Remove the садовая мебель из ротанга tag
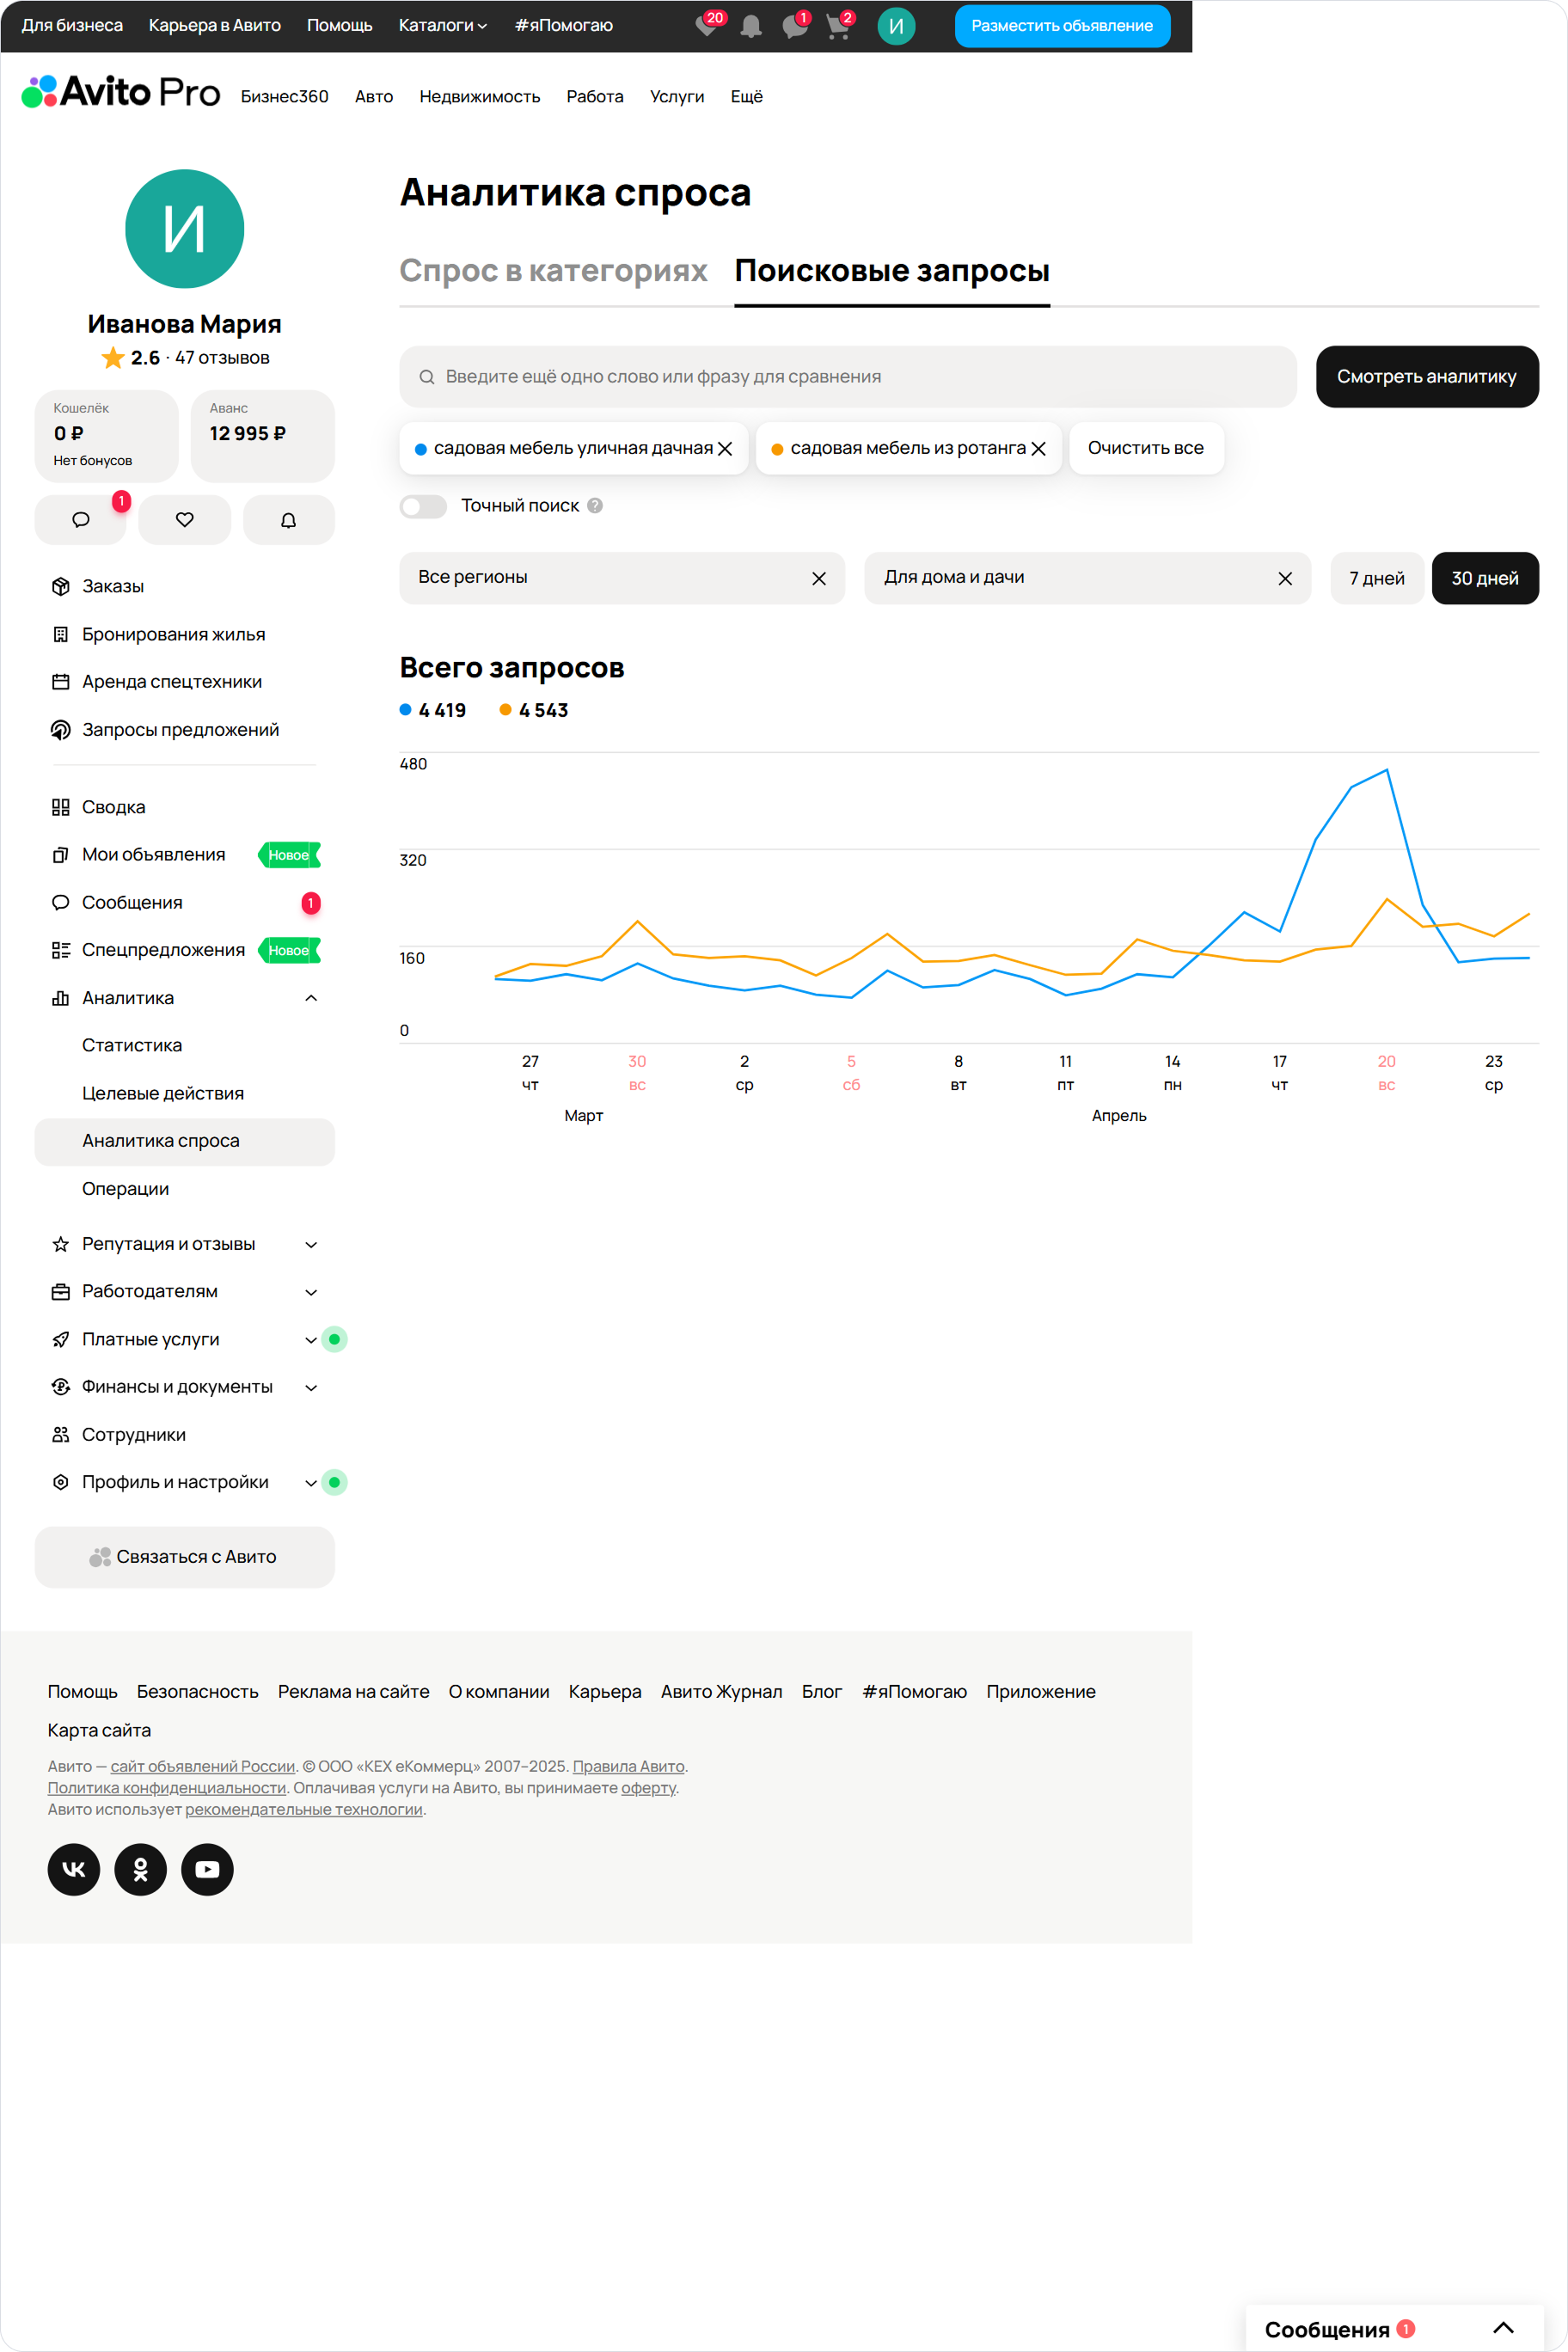This screenshot has height=2352, width=1568. (1039, 449)
